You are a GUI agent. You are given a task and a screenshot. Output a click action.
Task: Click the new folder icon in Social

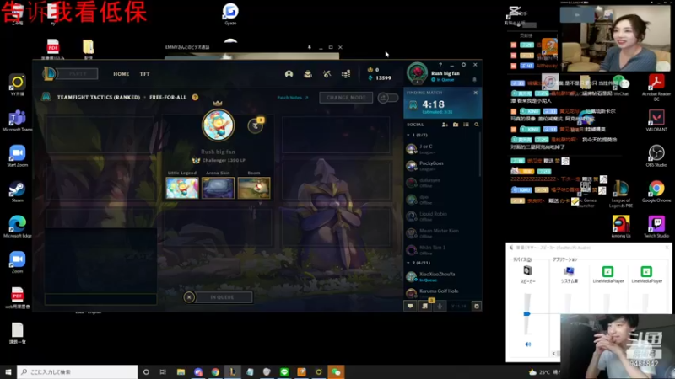[x=456, y=125]
